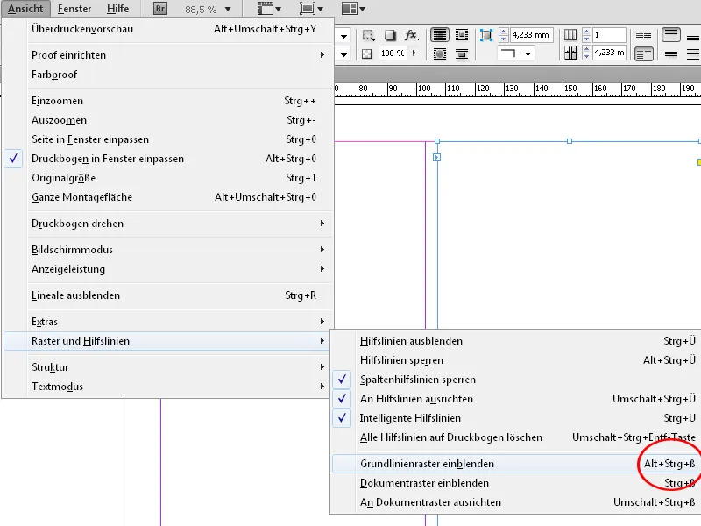The height and width of the screenshot is (526, 701).
Task: Choose Hilfslinien ausblenden
Action: [x=514, y=341]
